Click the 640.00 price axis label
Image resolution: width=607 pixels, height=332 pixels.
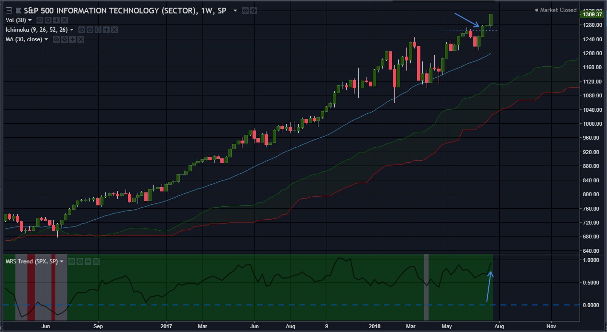(x=592, y=251)
